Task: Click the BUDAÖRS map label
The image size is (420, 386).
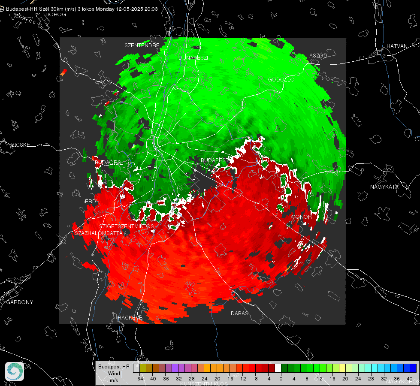Action: point(108,162)
